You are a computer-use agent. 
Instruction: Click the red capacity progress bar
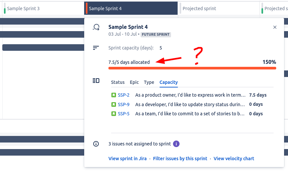pos(192,68)
